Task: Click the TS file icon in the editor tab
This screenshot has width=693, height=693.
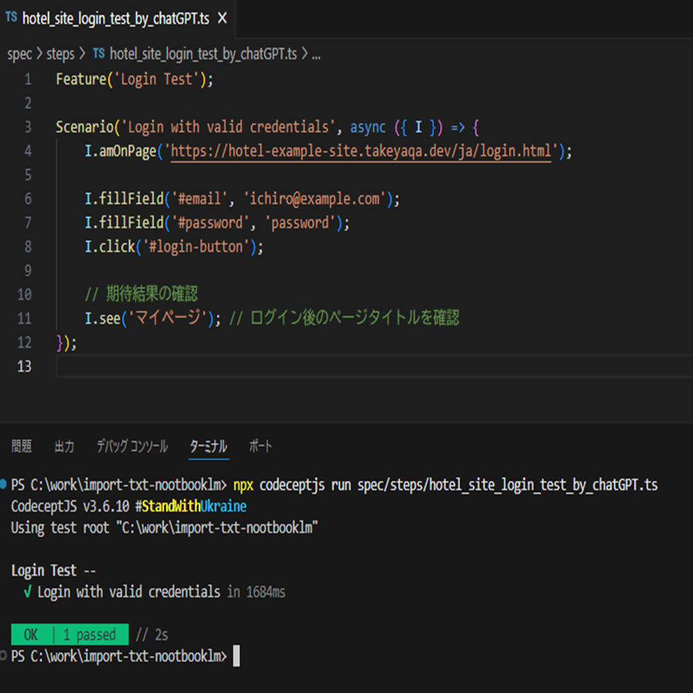Action: [12, 18]
